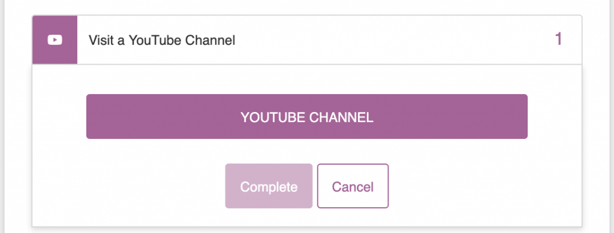Click the outlined Cancel button
This screenshot has width=614, height=233.
(353, 186)
